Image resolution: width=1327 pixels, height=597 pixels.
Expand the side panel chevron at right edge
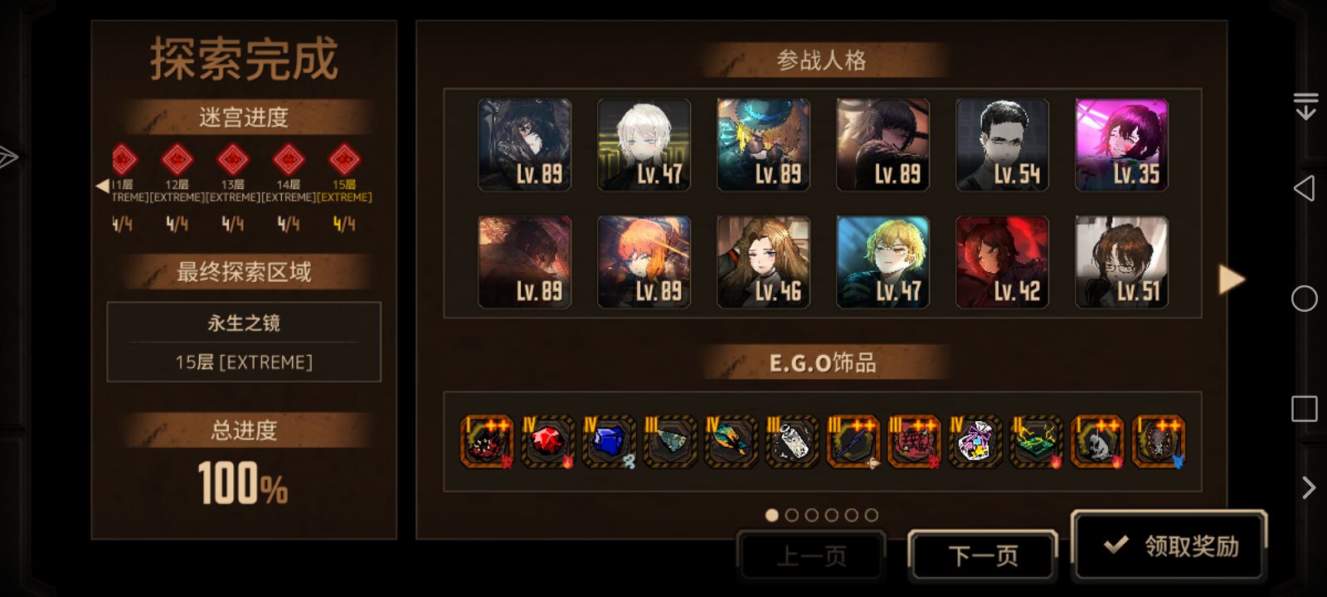(1308, 488)
